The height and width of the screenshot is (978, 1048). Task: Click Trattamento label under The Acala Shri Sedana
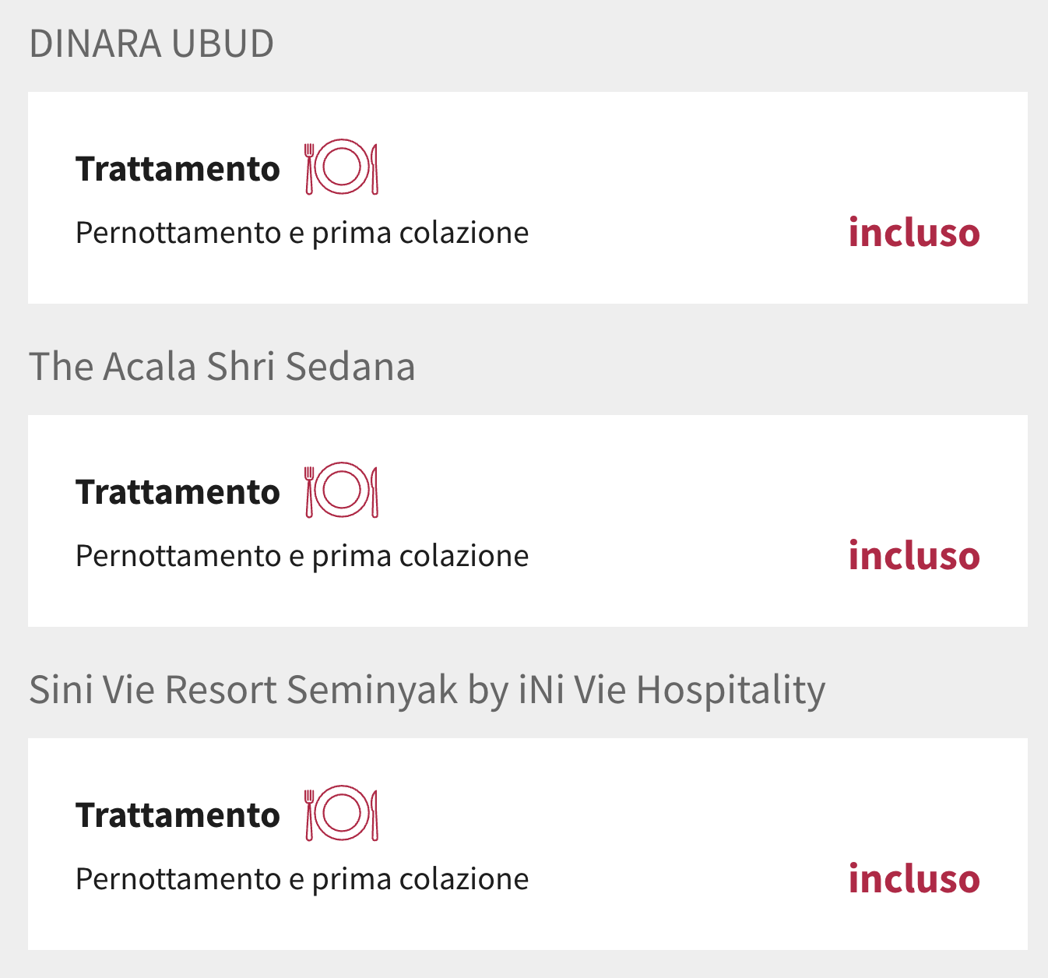(178, 492)
